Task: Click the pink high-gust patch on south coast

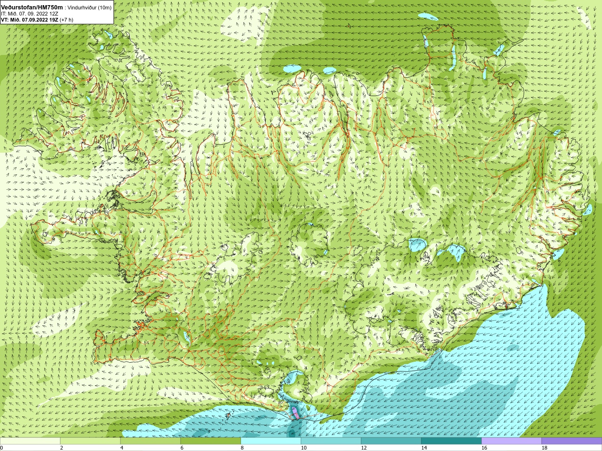Action: click(295, 413)
